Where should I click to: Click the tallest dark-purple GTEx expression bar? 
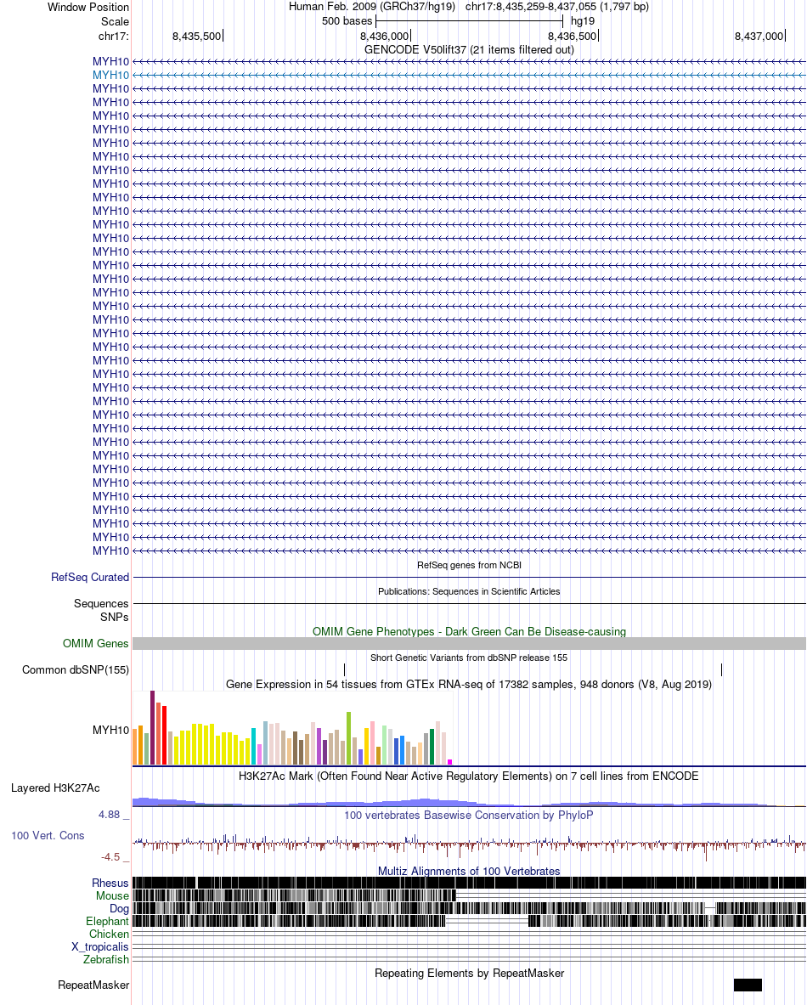[153, 727]
